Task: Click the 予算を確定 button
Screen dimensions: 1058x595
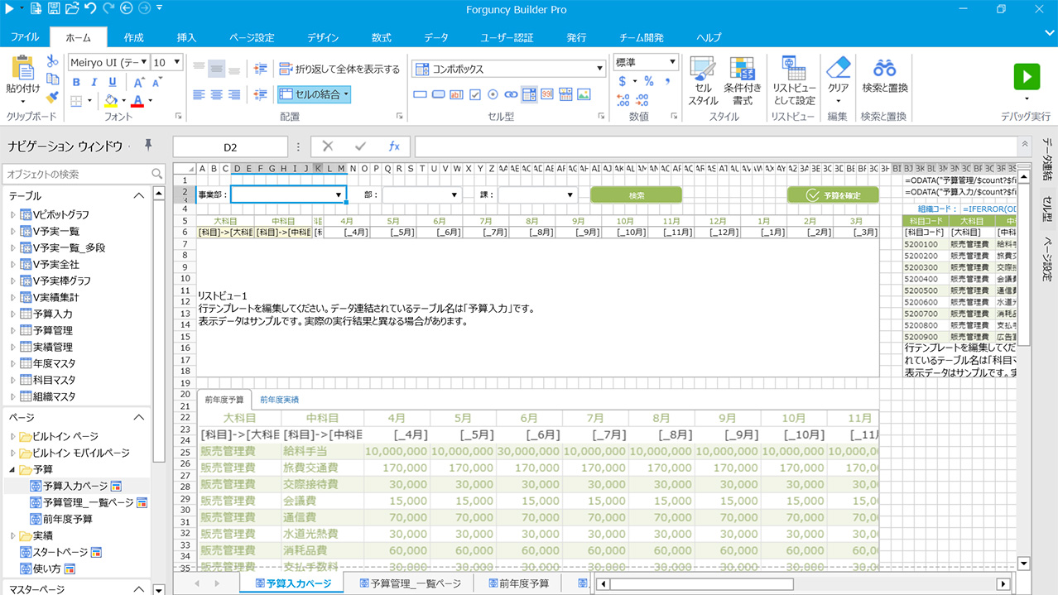Action: [x=833, y=195]
